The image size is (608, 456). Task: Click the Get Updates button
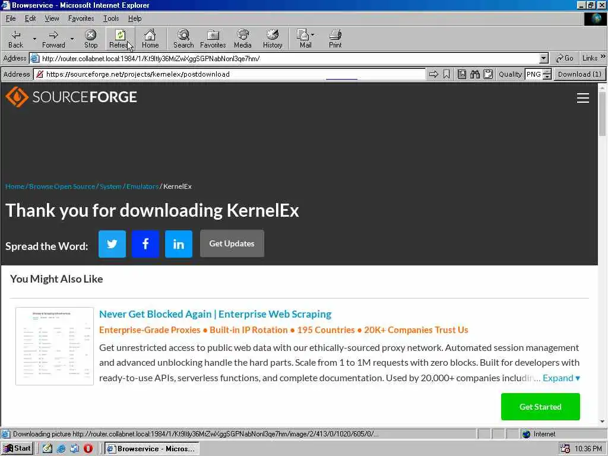pos(232,243)
